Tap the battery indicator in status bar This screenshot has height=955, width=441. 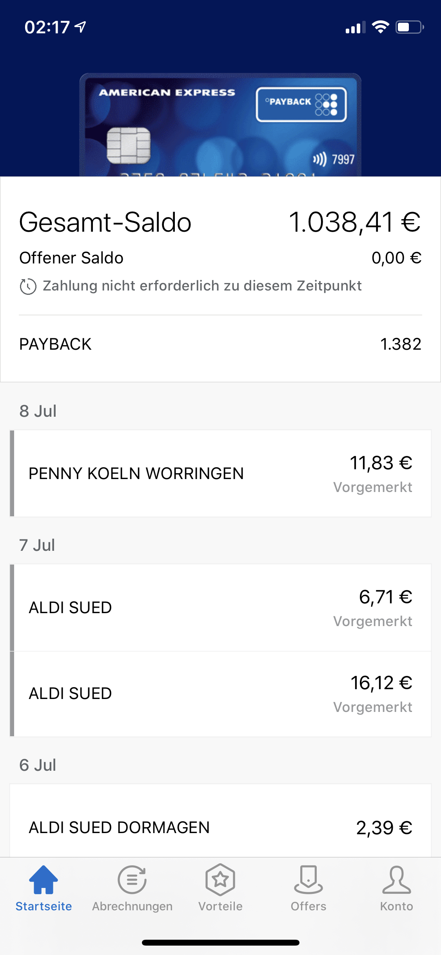tap(409, 27)
